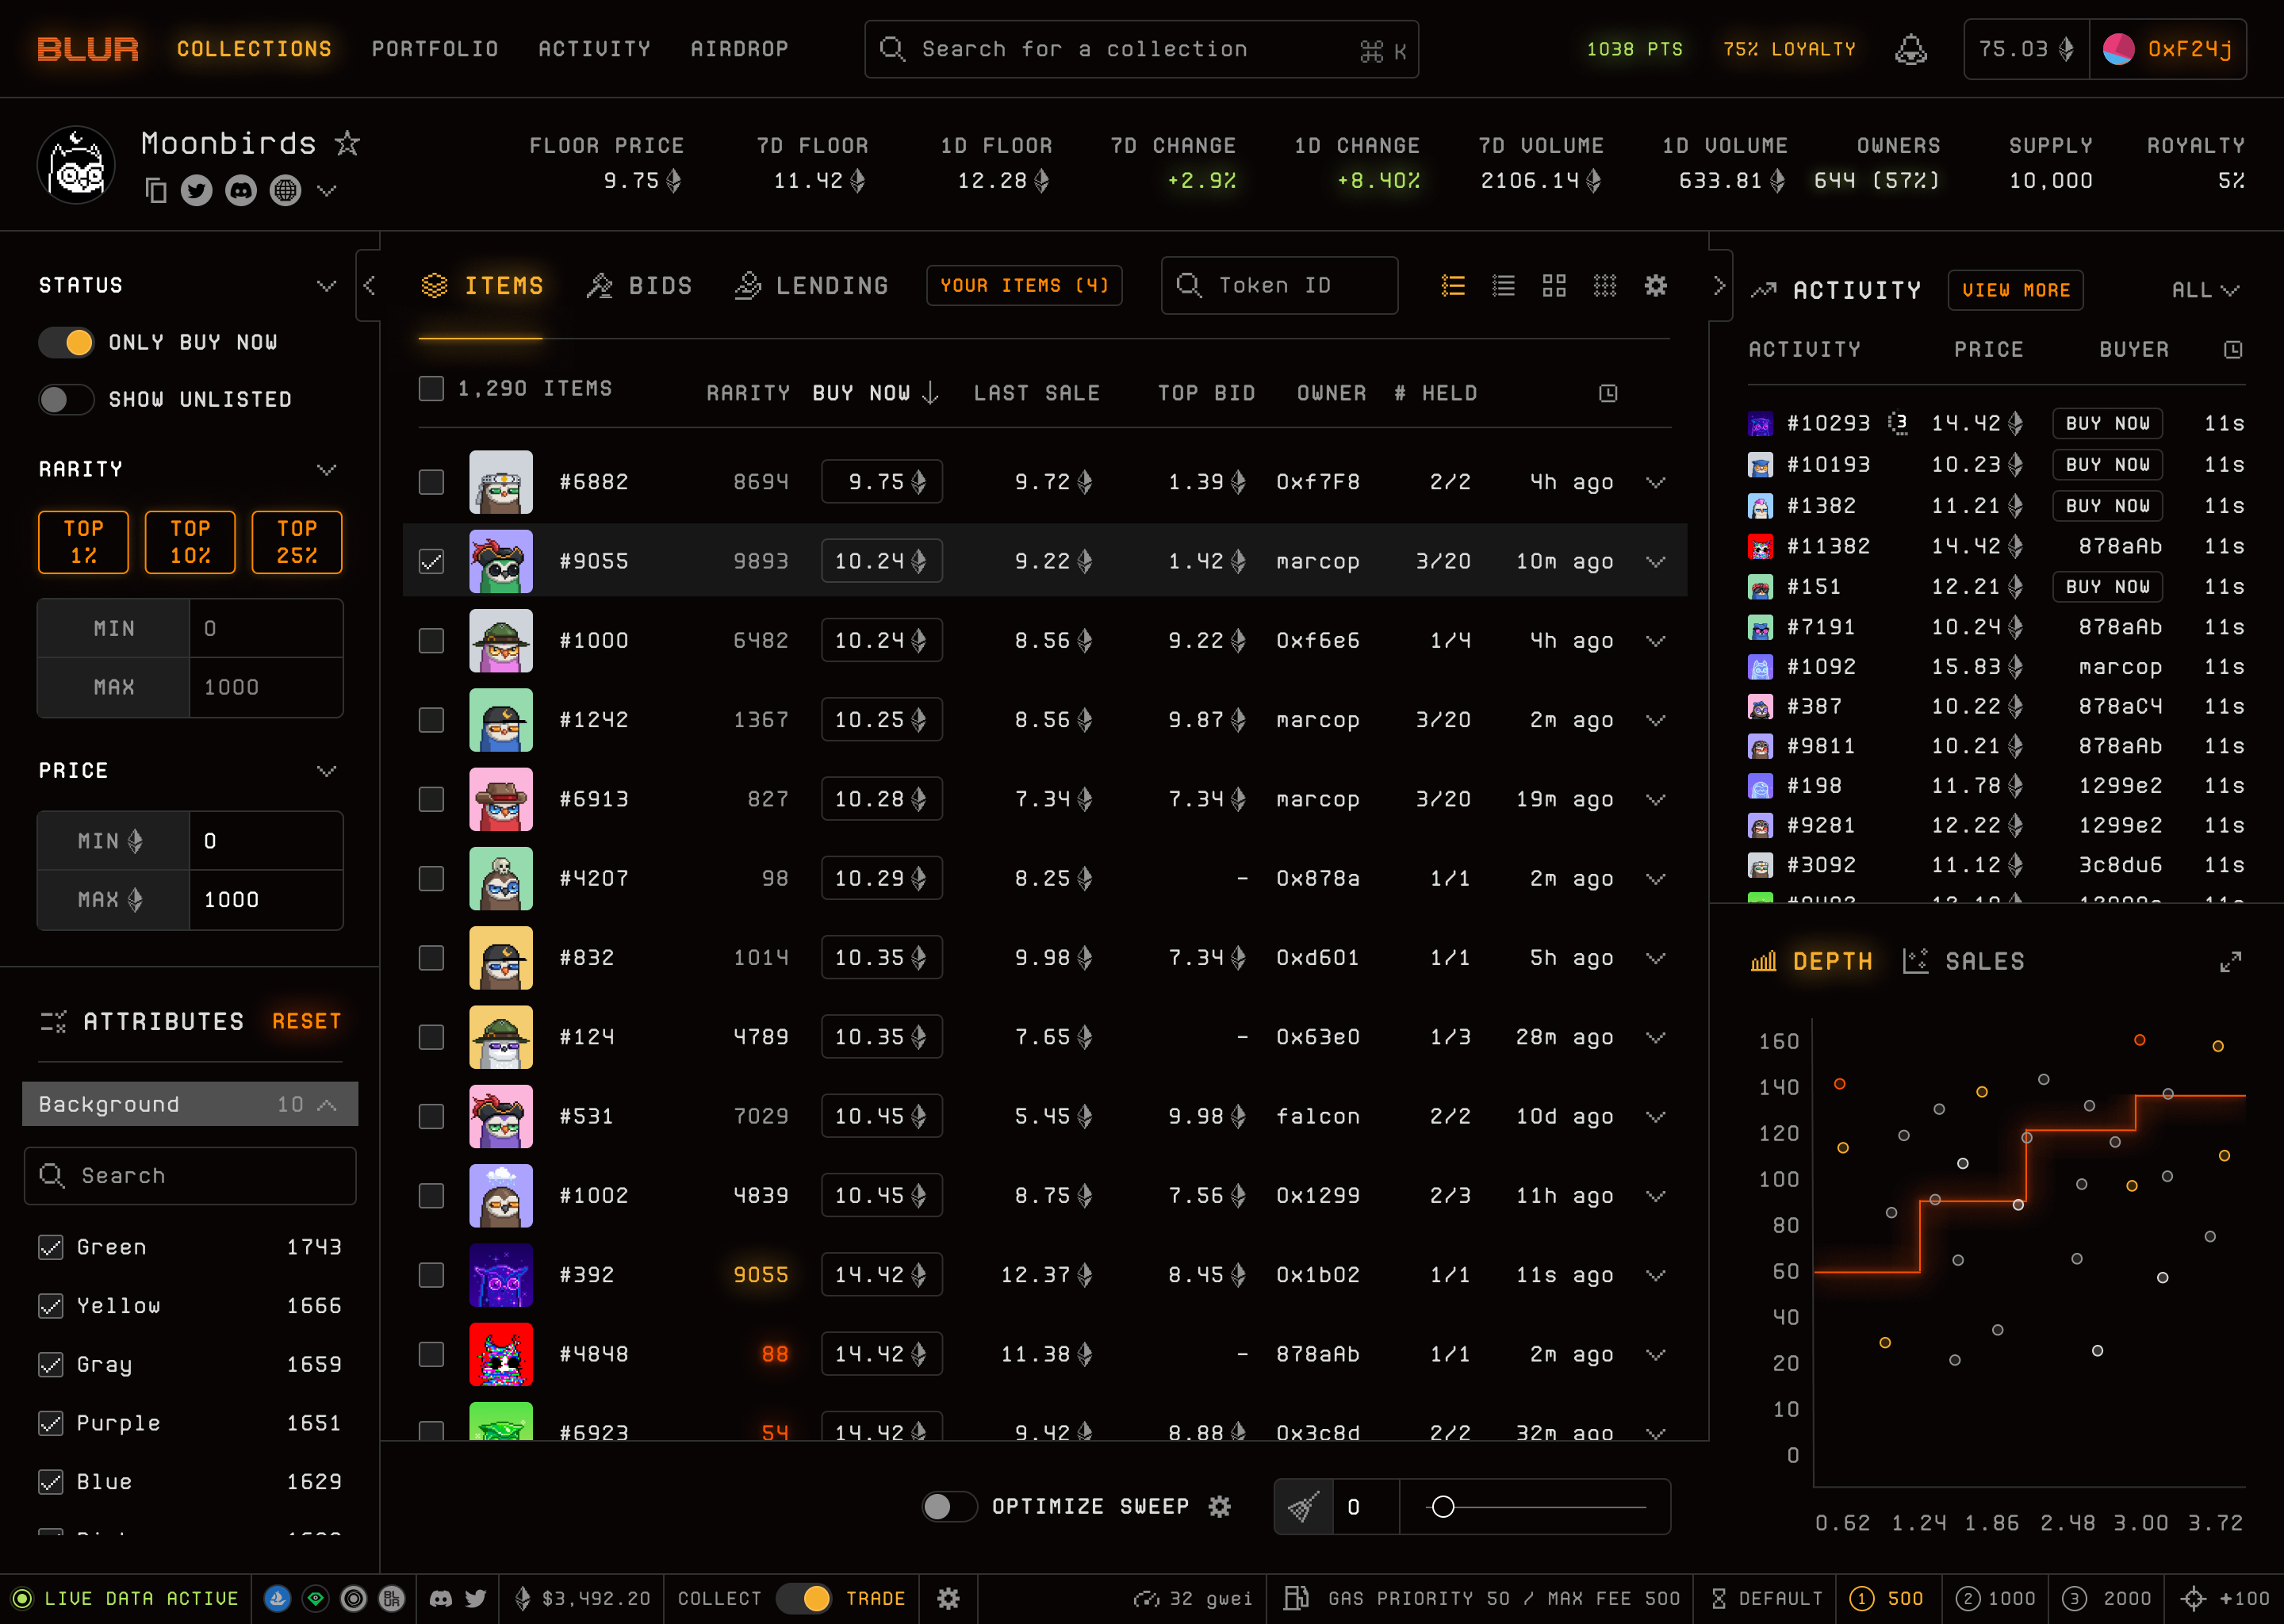Open the notifications bell icon in header
This screenshot has height=1624, width=2284.
(x=1910, y=49)
